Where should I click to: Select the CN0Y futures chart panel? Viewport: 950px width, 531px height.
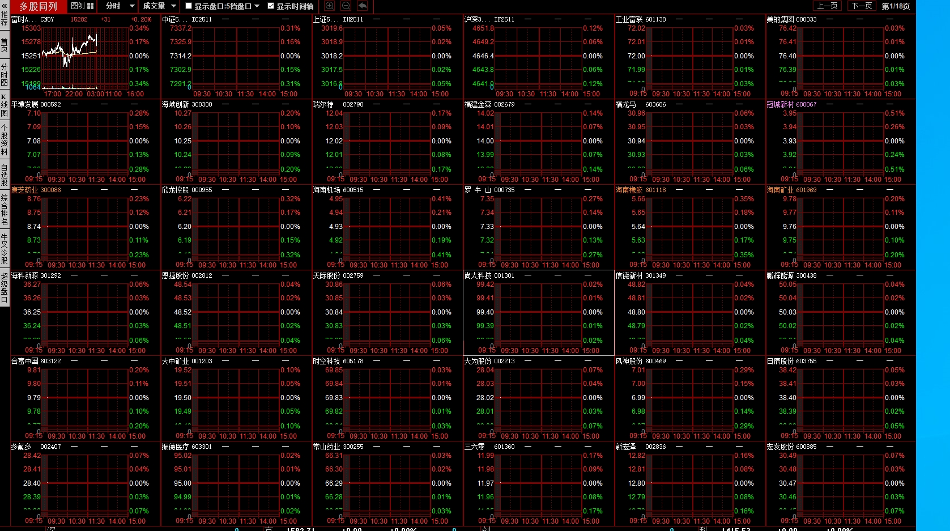85,57
